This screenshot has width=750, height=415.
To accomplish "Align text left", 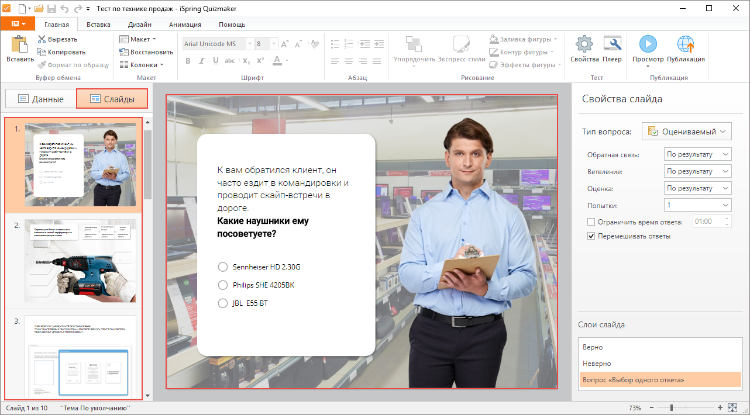I will click(x=335, y=61).
